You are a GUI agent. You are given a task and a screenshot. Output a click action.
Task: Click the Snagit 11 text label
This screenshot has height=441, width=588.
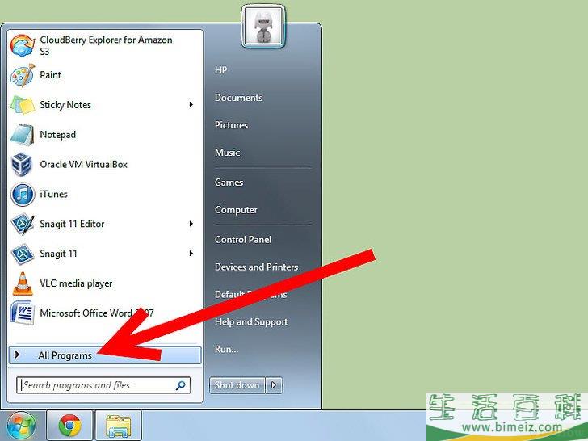tap(58, 254)
